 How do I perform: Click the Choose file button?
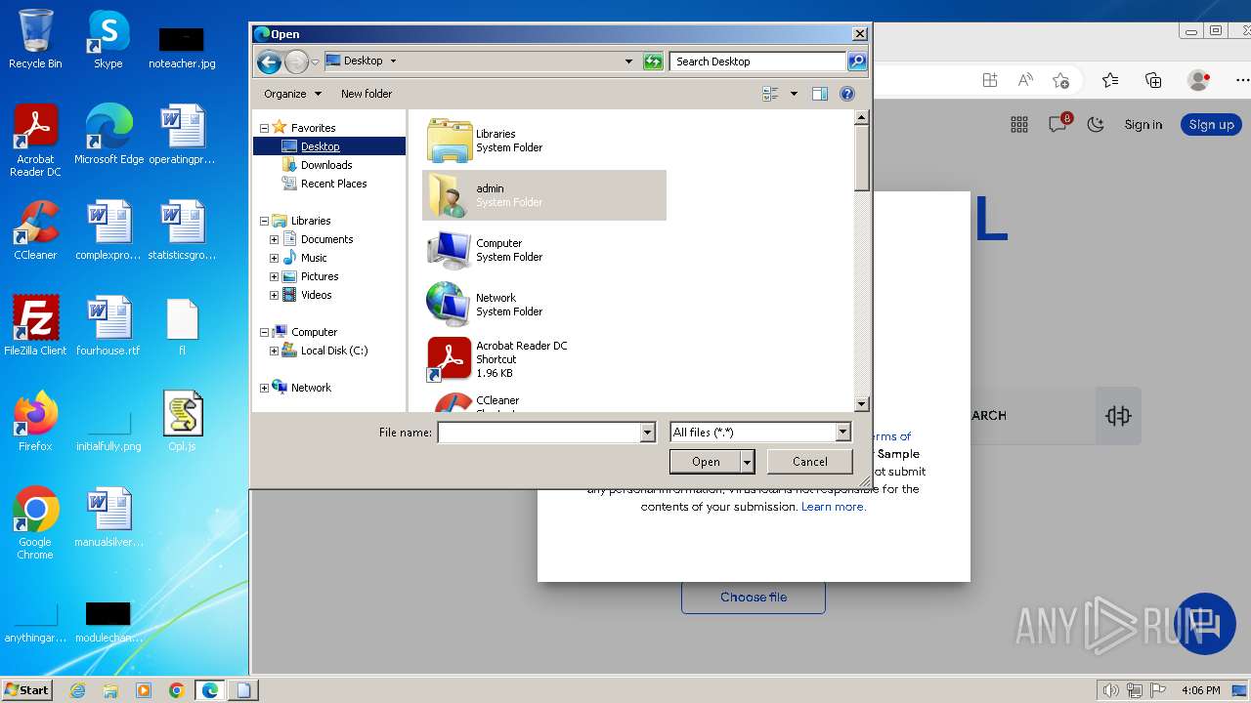tap(754, 597)
